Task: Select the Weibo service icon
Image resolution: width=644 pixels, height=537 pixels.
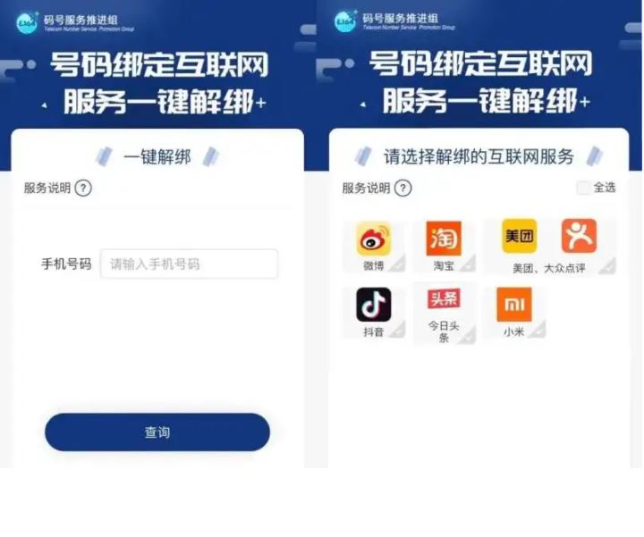Action: coord(373,239)
